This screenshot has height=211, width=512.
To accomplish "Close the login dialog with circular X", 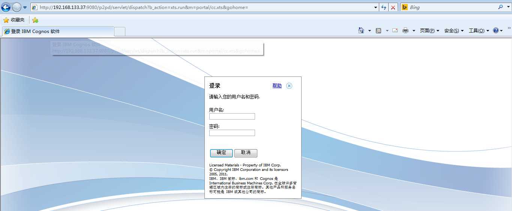I will [x=289, y=86].
